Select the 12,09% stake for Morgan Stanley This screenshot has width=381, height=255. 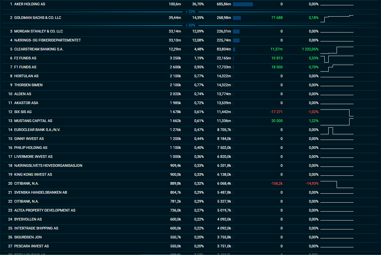(198, 32)
